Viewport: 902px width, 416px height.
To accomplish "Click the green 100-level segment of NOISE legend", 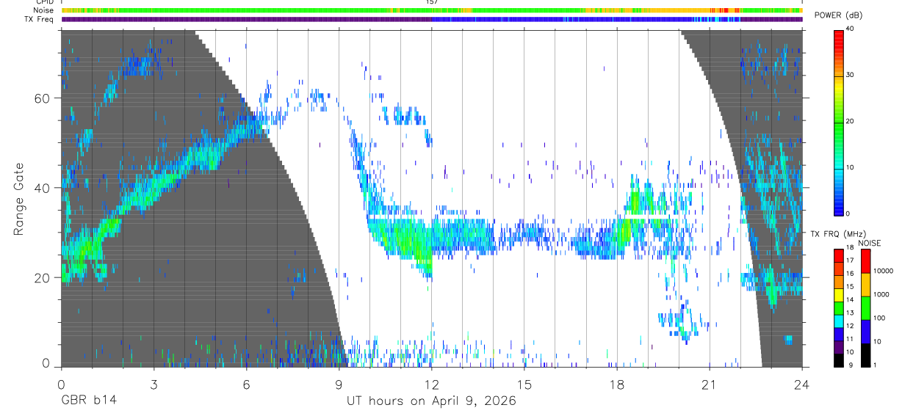I will click(x=865, y=307).
